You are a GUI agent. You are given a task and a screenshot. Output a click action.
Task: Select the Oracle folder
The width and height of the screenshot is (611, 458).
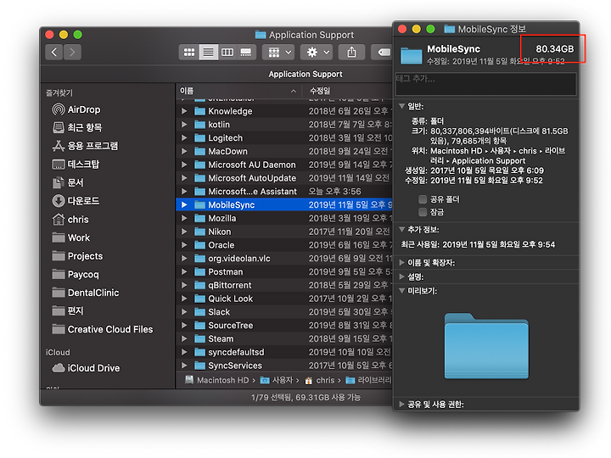284,245
